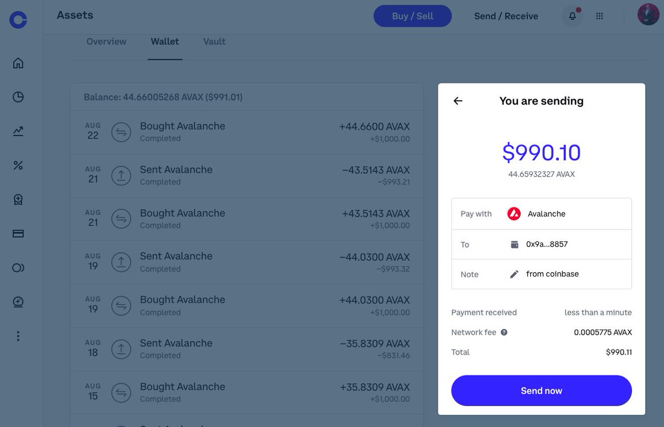
Task: Open the Aug 18 Sent Avalanche transaction
Action: [x=247, y=349]
